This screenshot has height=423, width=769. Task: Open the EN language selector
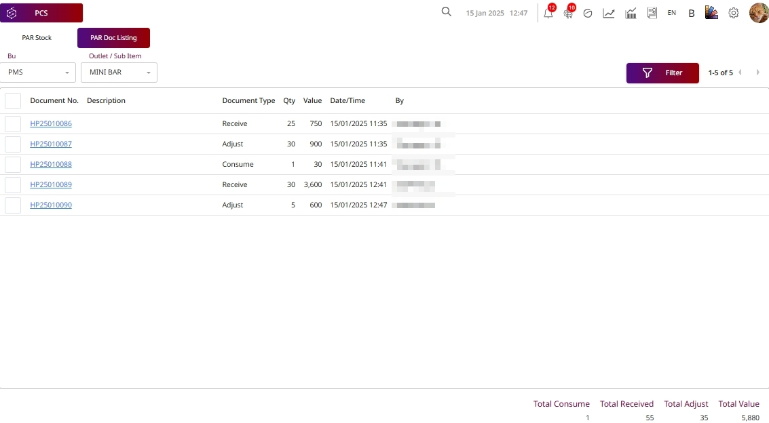[x=671, y=13]
